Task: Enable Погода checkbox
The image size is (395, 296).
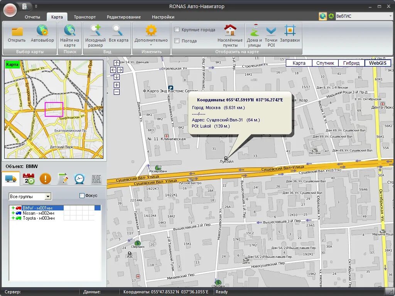Action: [x=177, y=40]
